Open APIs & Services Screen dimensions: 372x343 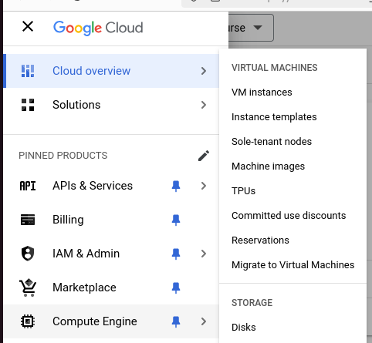(111, 186)
